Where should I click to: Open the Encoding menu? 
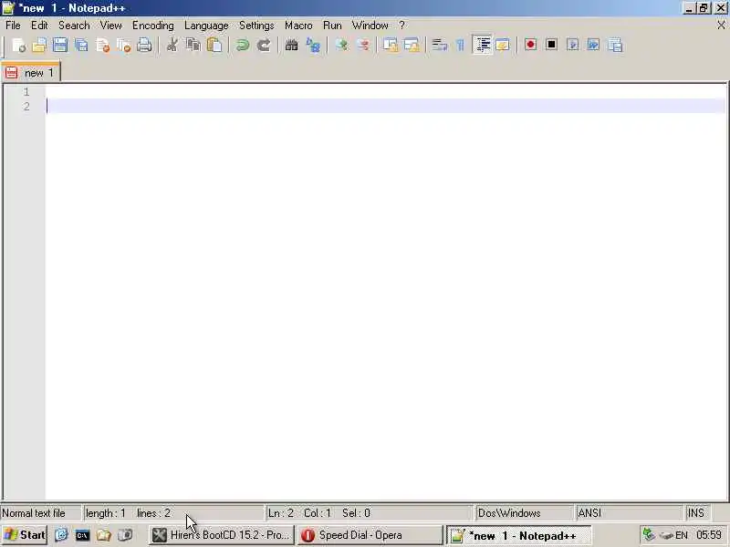tap(153, 26)
